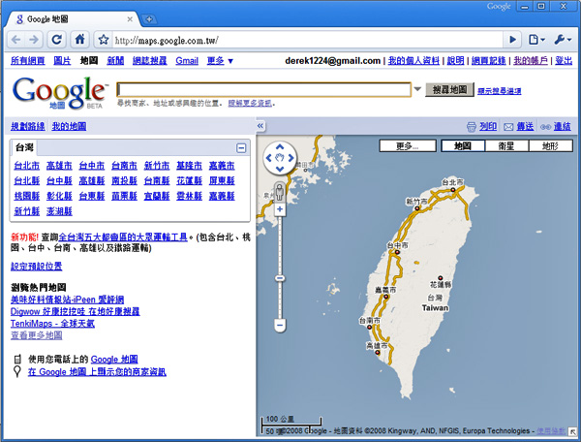The image size is (581, 442).
Task: Open 網誌搜尋 in top navigation
Action: (150, 60)
